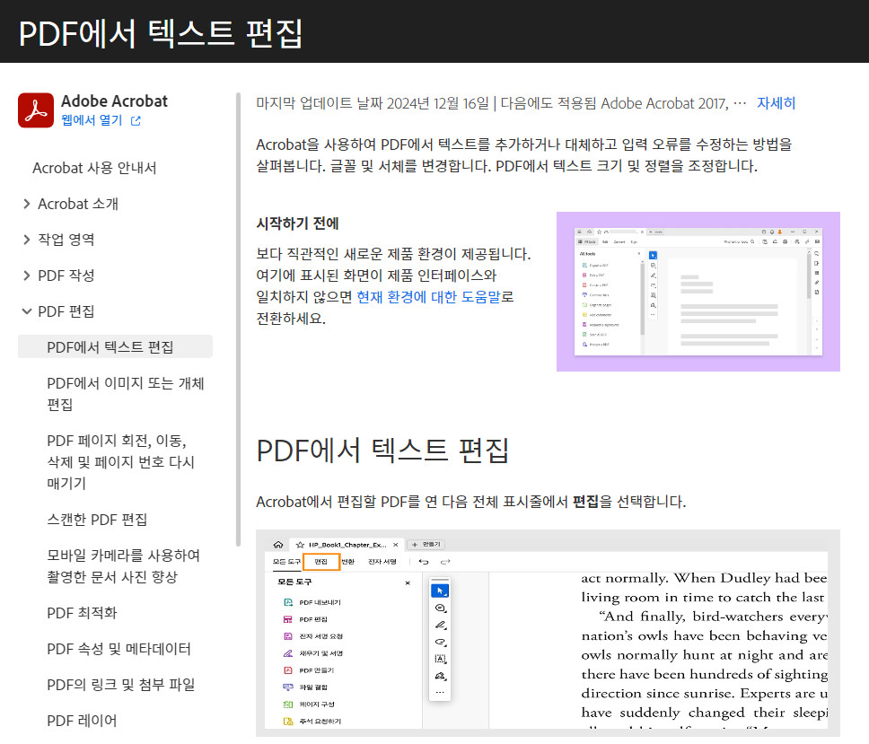Open the 현재 환경에 대한 도움말 link
The height and width of the screenshot is (744, 869).
pos(428,297)
